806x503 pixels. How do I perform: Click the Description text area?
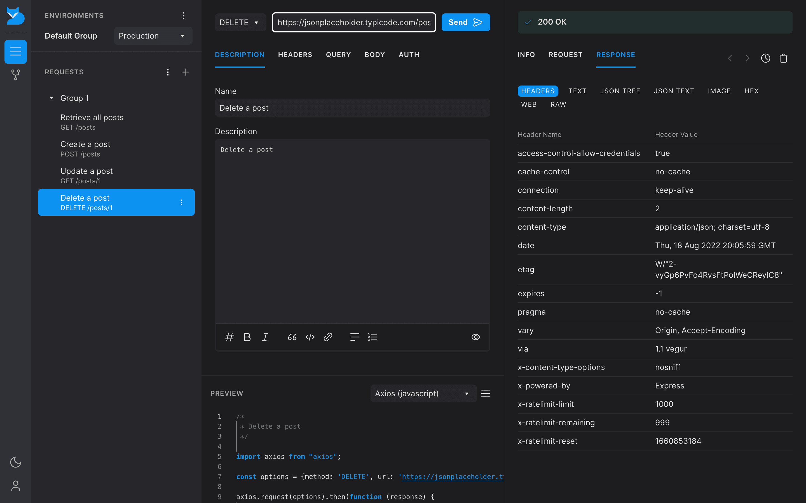(352, 231)
